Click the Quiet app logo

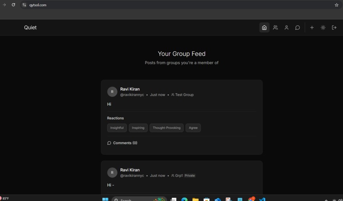30,28
